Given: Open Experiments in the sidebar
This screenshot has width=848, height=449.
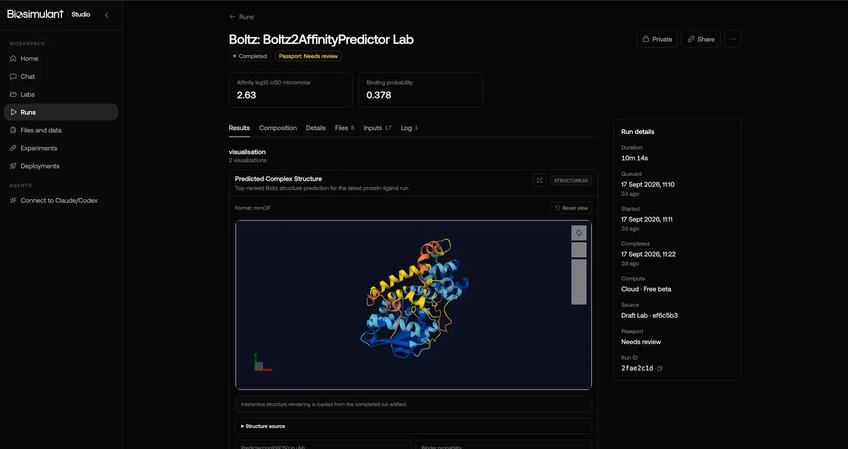Looking at the screenshot, I should click(61, 148).
